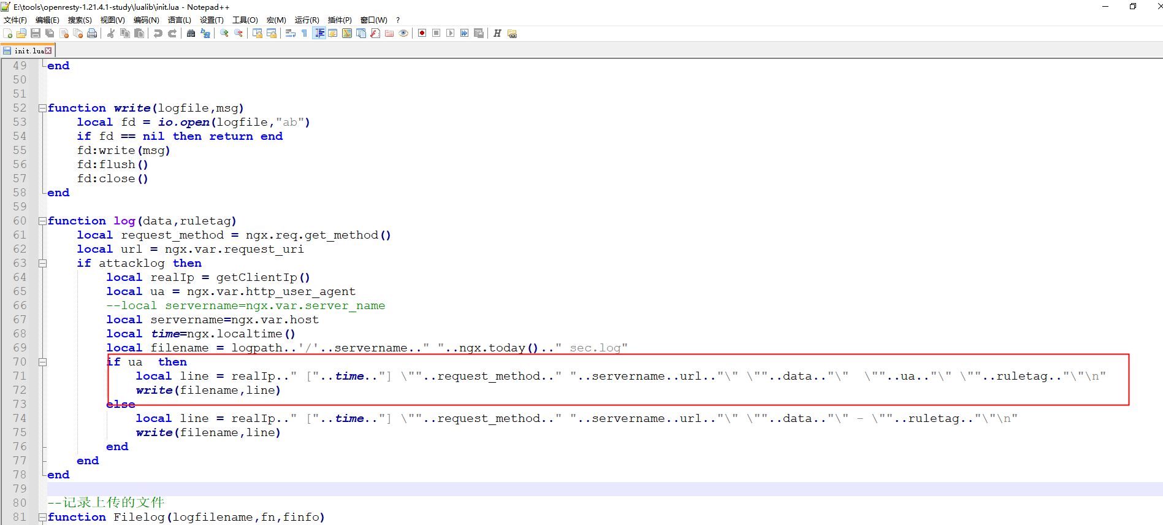The width and height of the screenshot is (1163, 525).
Task: Open the 文件(F) menu
Action: point(15,20)
